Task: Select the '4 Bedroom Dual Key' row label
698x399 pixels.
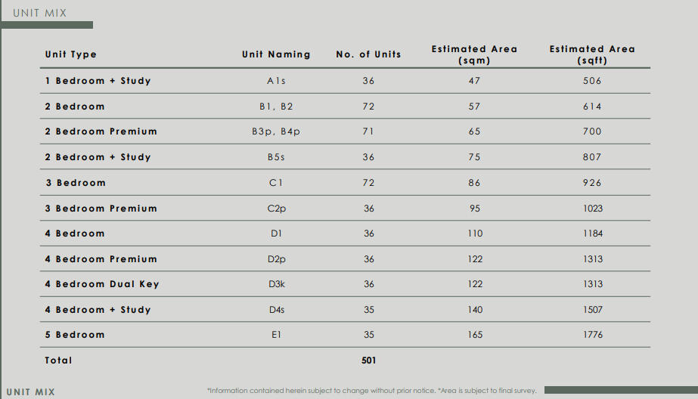Action: [x=102, y=284]
